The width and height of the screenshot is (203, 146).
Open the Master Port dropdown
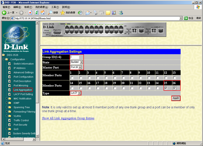76,67
